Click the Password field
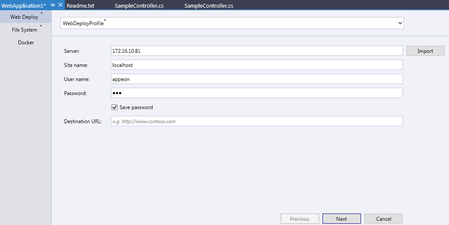The height and width of the screenshot is (225, 449). pyautogui.click(x=256, y=93)
